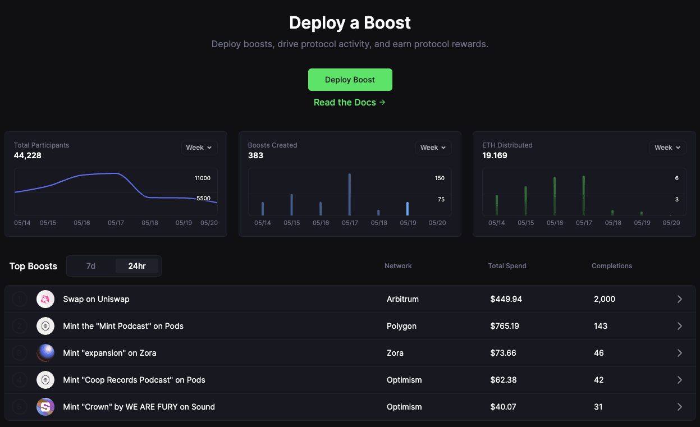
Task: Click the Arbitrum network cell
Action: 403,299
